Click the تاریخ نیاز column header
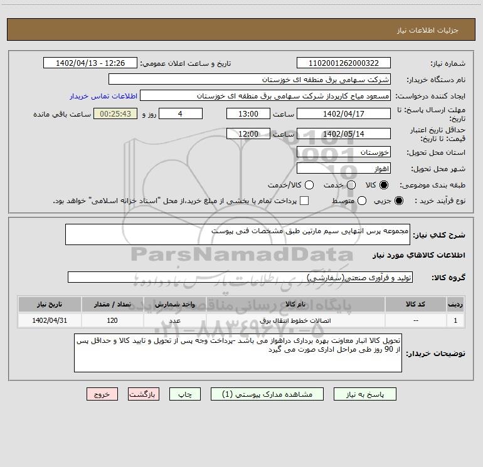 click(x=50, y=304)
